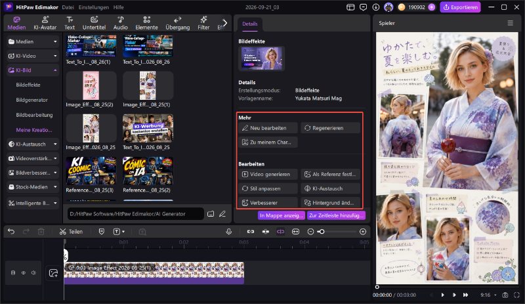Viewport: 525px width, 304px height.
Task: Open output folder with folder icon
Action: 211,214
